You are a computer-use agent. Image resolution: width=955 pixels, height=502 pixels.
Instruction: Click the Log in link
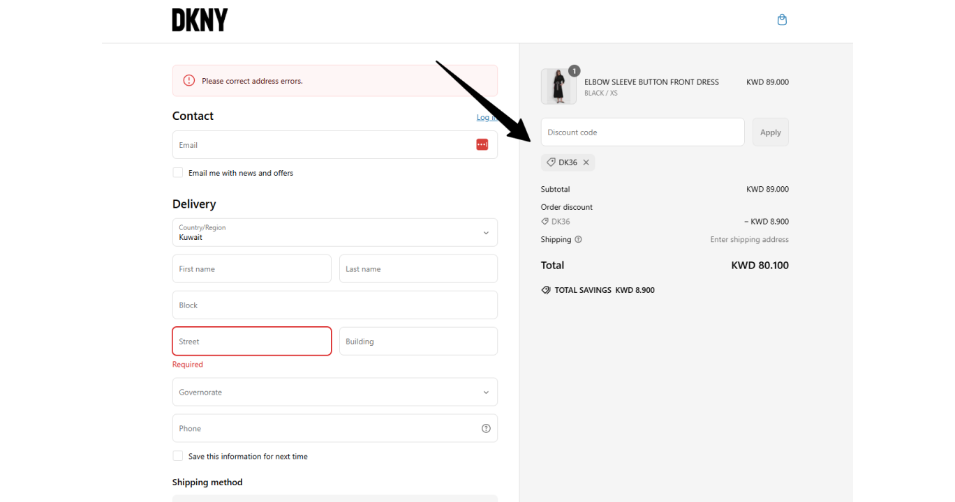click(487, 117)
